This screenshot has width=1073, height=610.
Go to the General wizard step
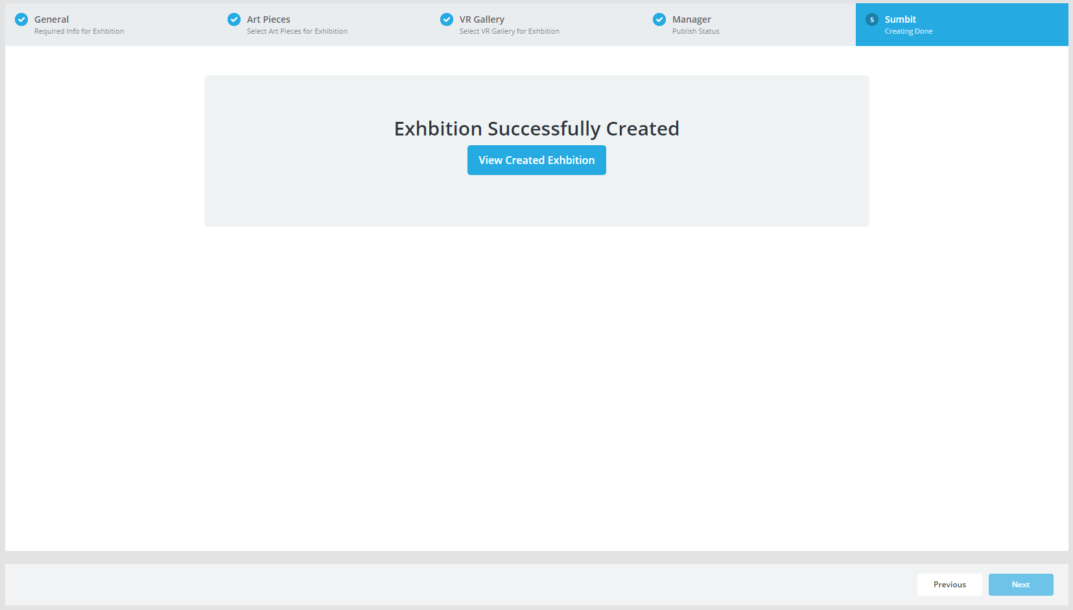[112, 25]
